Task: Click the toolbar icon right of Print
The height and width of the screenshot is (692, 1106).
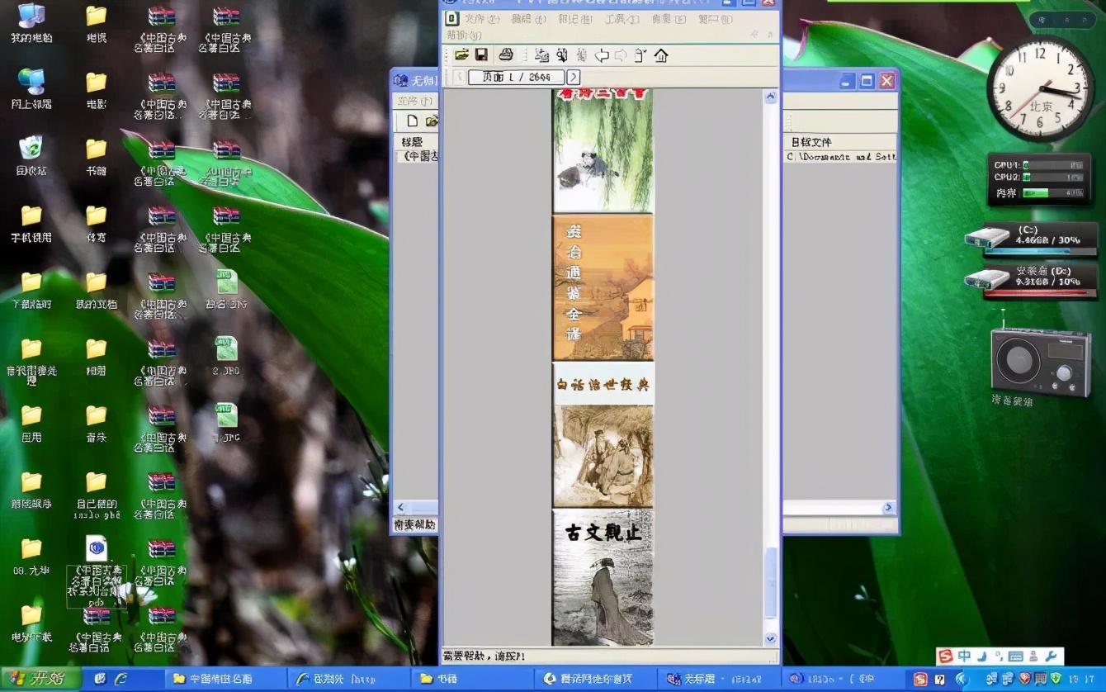Action: (x=542, y=55)
